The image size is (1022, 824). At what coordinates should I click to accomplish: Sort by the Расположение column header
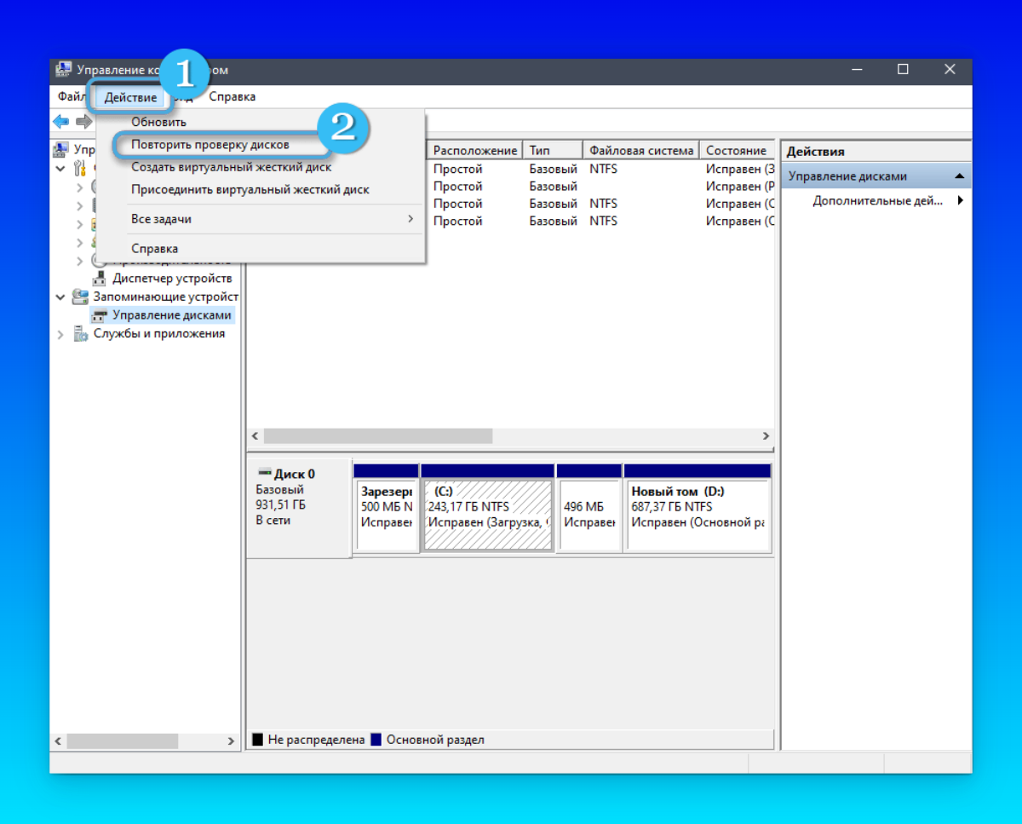click(474, 151)
